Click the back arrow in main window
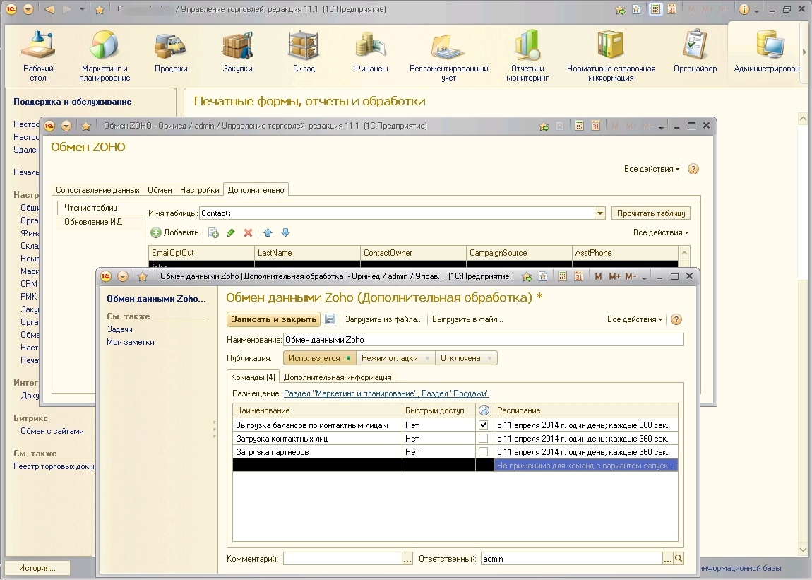812x580 pixels. [x=49, y=9]
